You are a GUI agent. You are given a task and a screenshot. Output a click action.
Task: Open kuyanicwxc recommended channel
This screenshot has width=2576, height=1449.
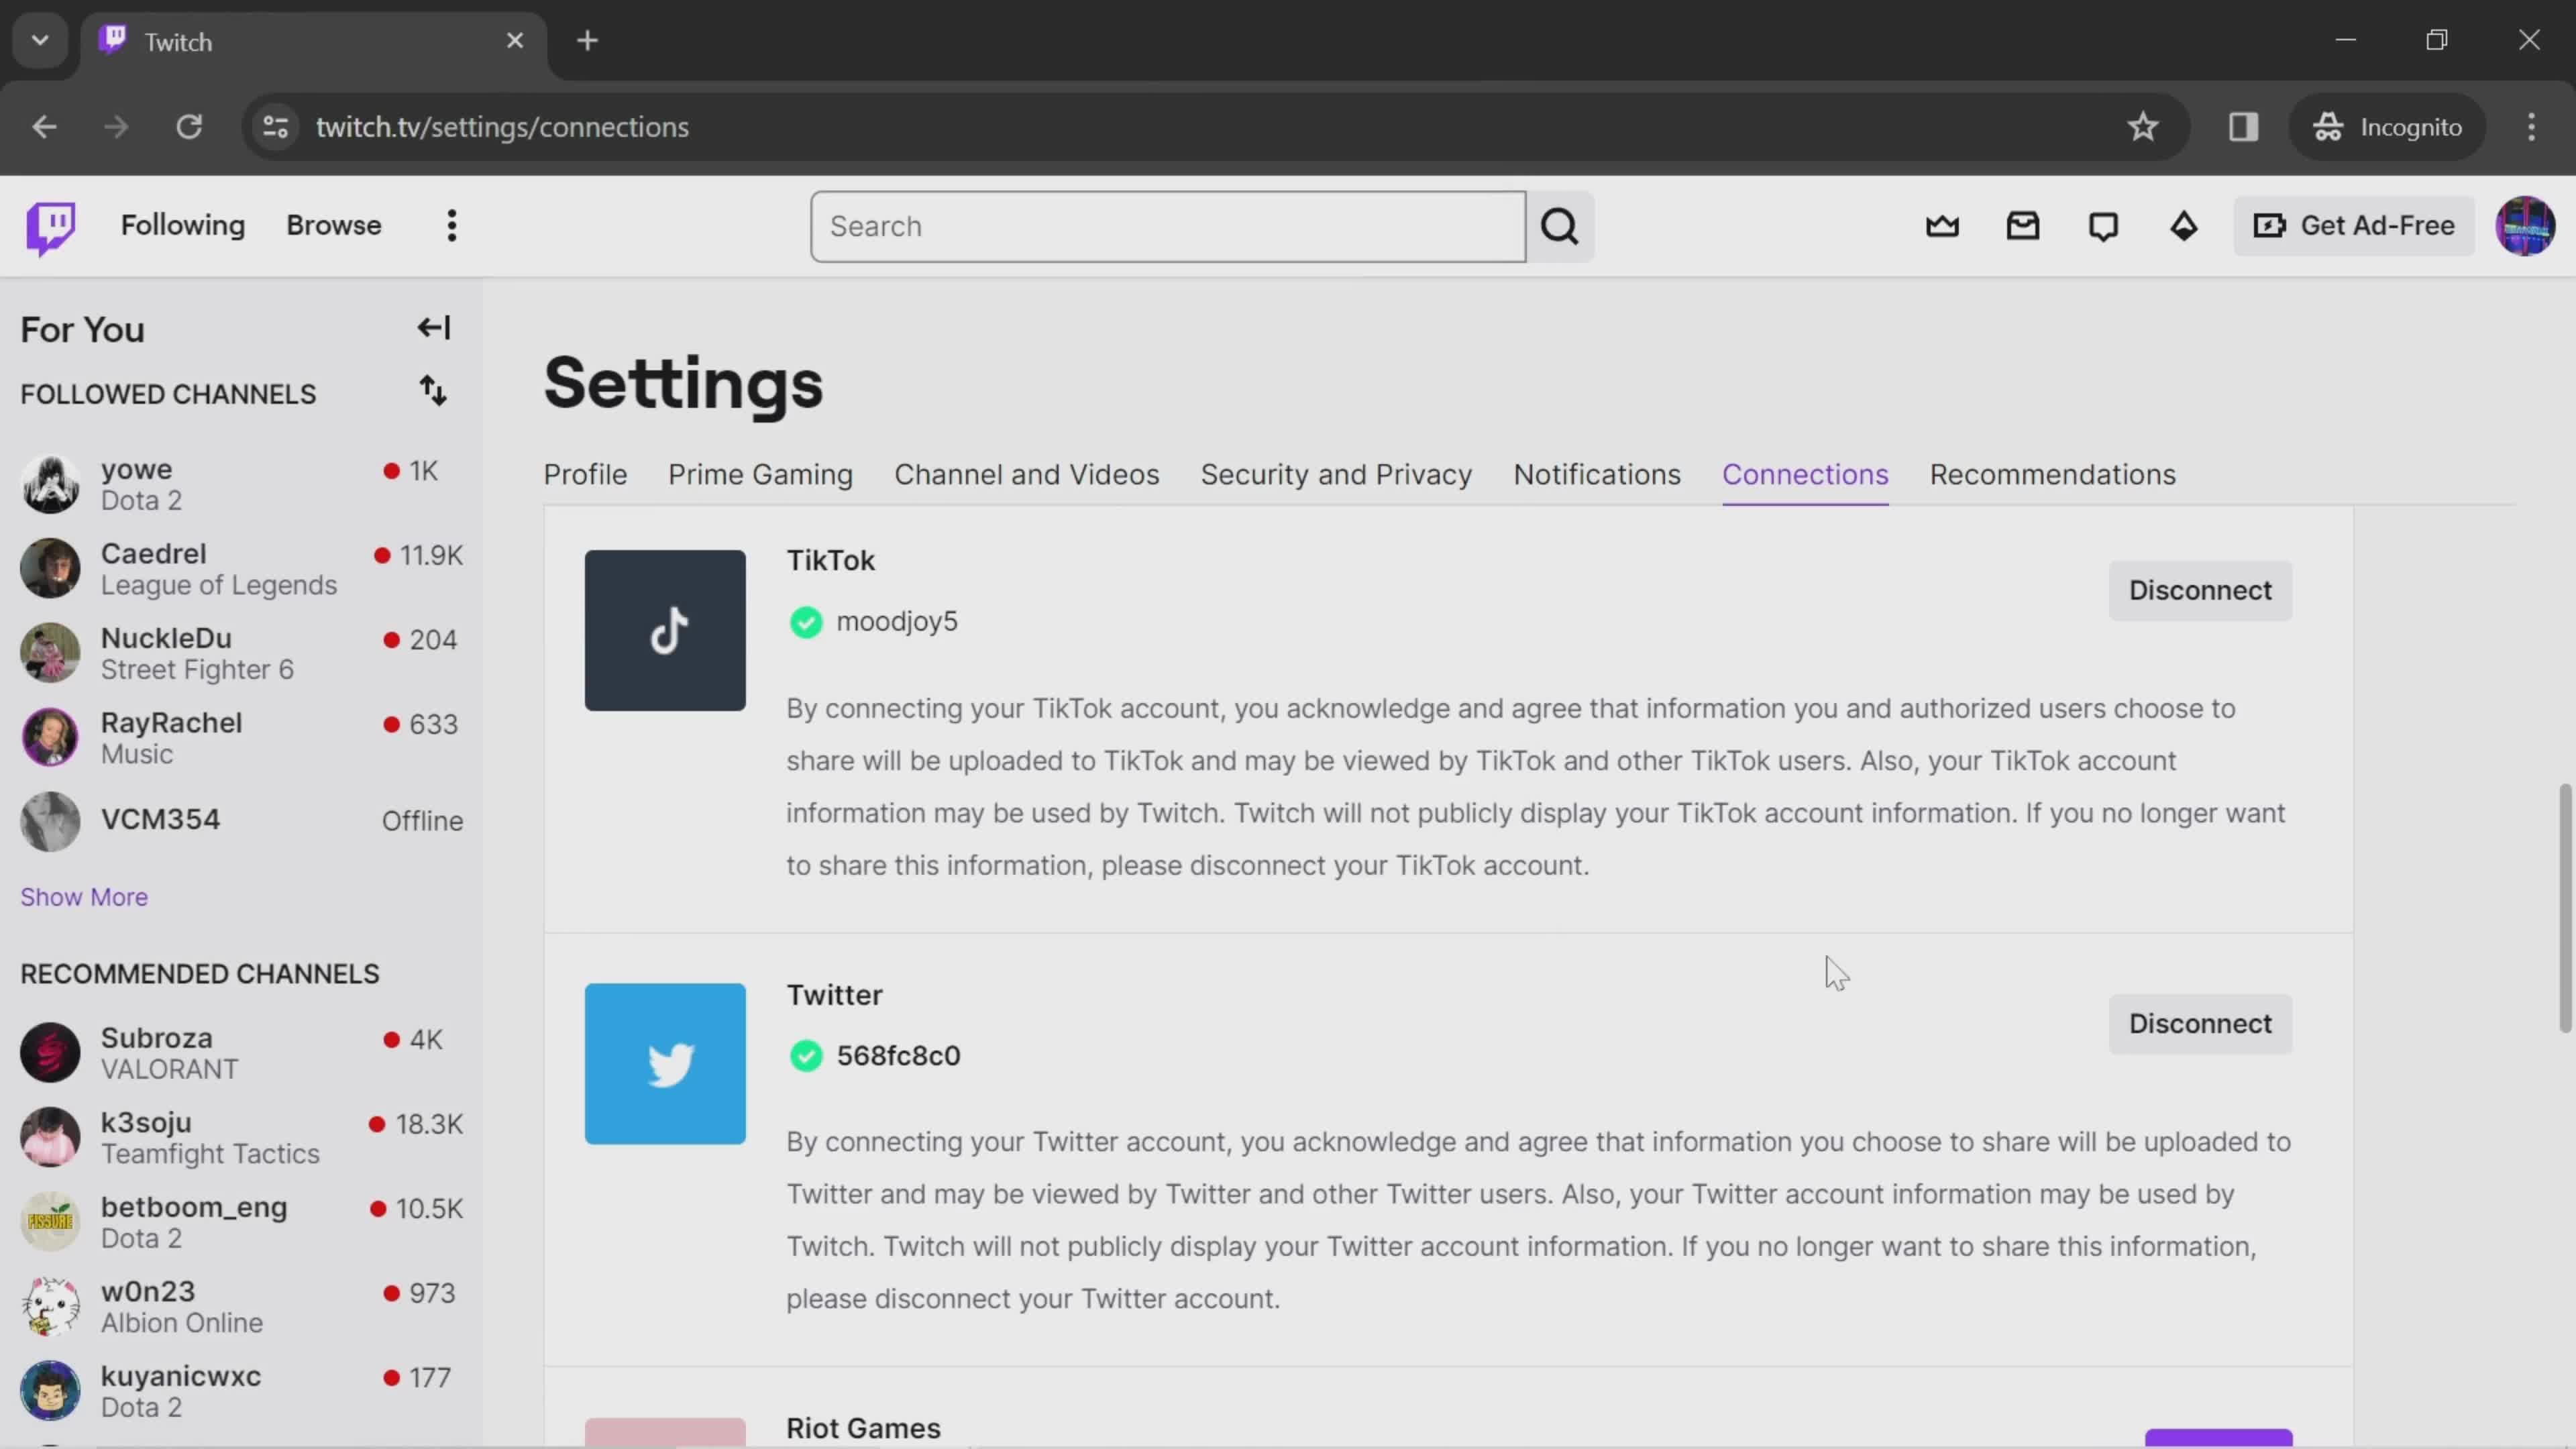pyautogui.click(x=241, y=1391)
